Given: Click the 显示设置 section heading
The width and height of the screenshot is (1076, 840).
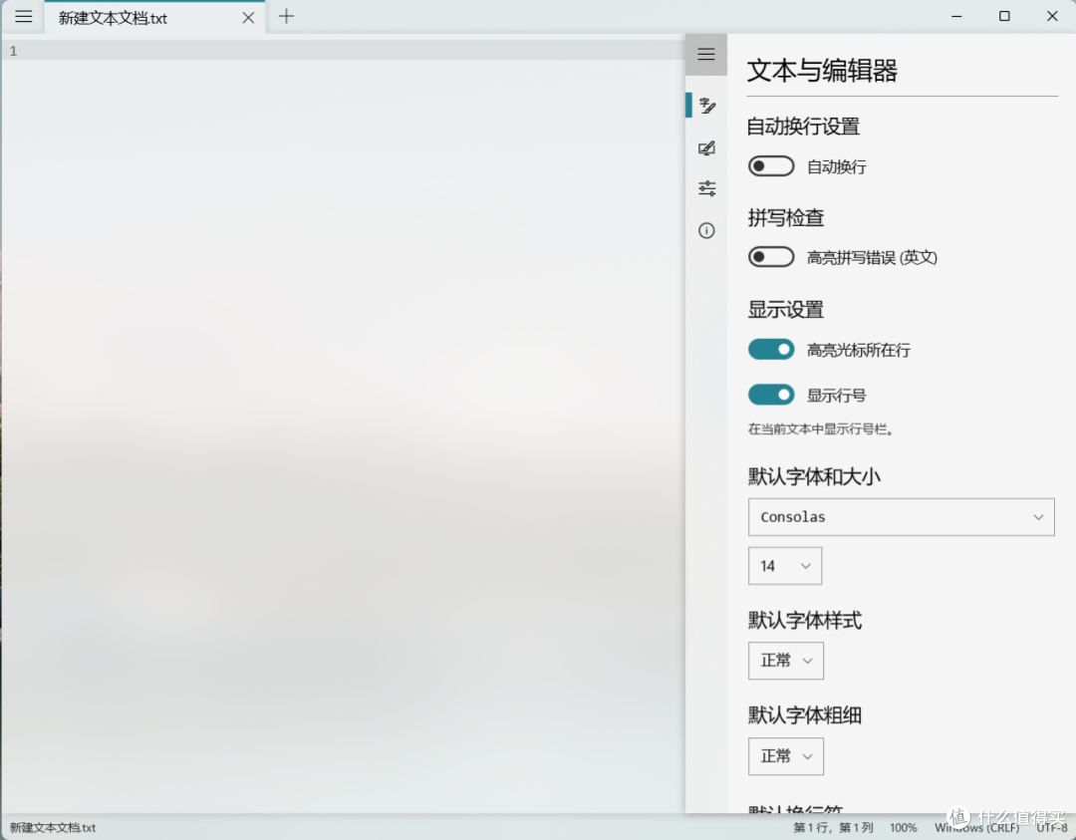Looking at the screenshot, I should (786, 310).
